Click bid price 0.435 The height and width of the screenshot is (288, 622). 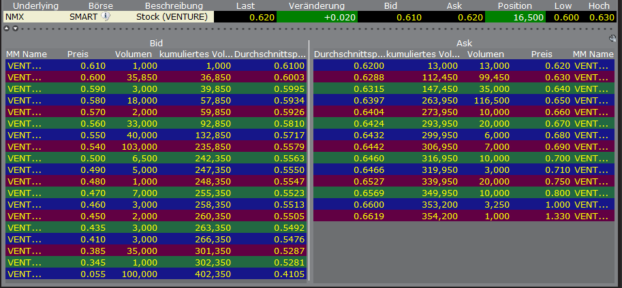(93, 228)
